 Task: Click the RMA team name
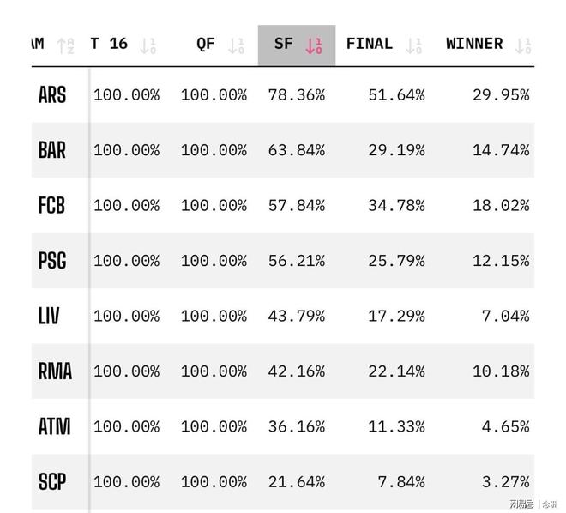pos(55,371)
